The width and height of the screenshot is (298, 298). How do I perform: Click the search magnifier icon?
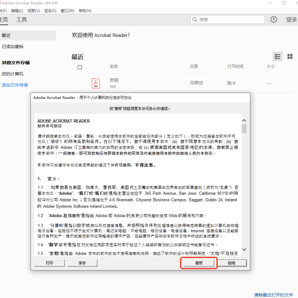[x=195, y=20]
